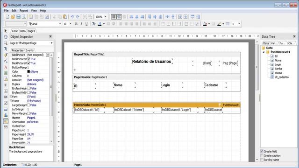Screen dimensions: 299x168
Task: Select the Login field in Data Tree
Action: point(278,64)
